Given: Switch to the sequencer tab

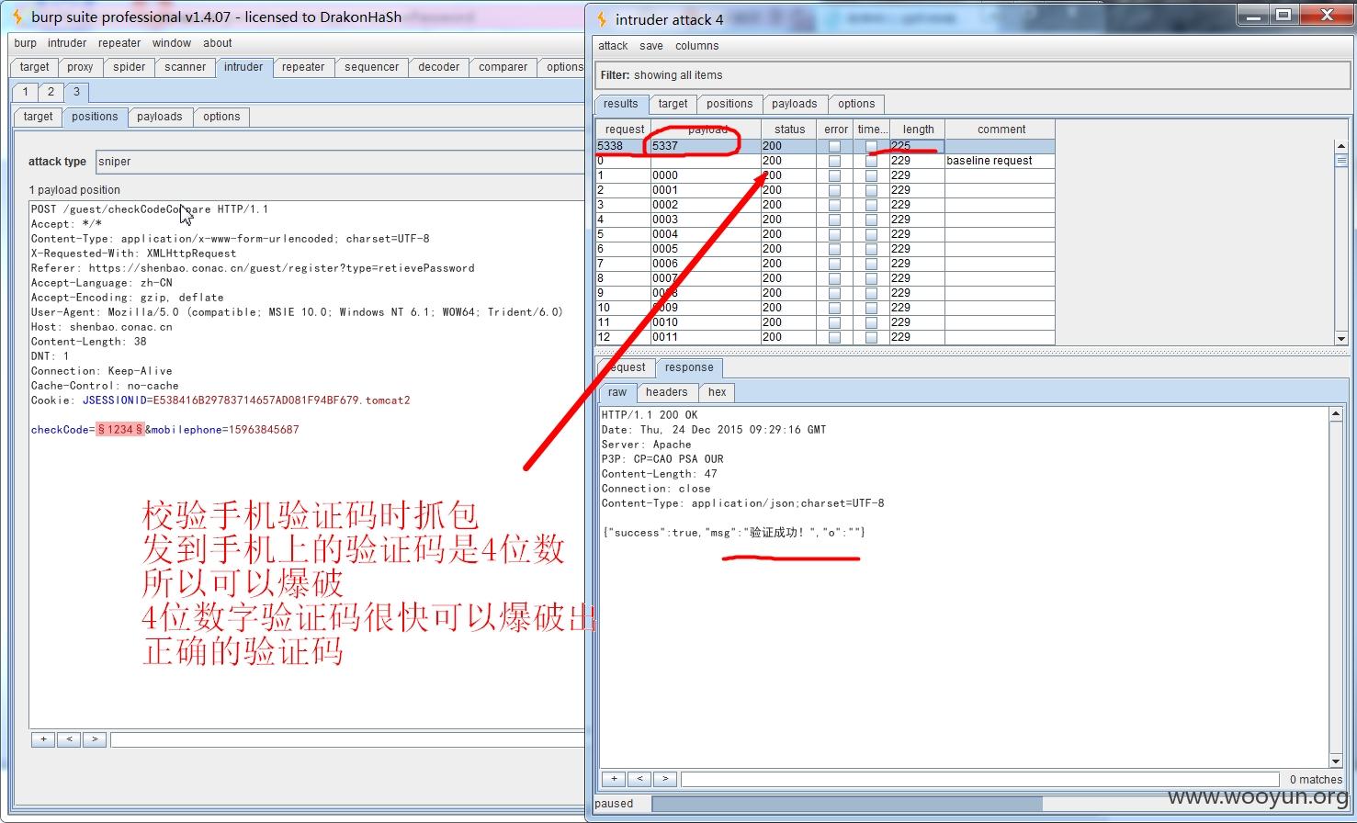Looking at the screenshot, I should click(x=372, y=67).
